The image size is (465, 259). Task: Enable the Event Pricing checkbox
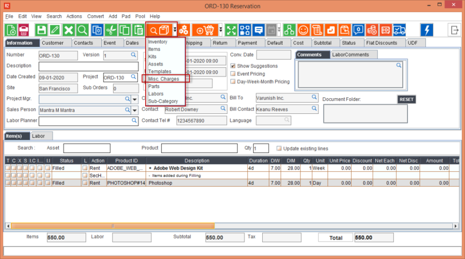(233, 74)
